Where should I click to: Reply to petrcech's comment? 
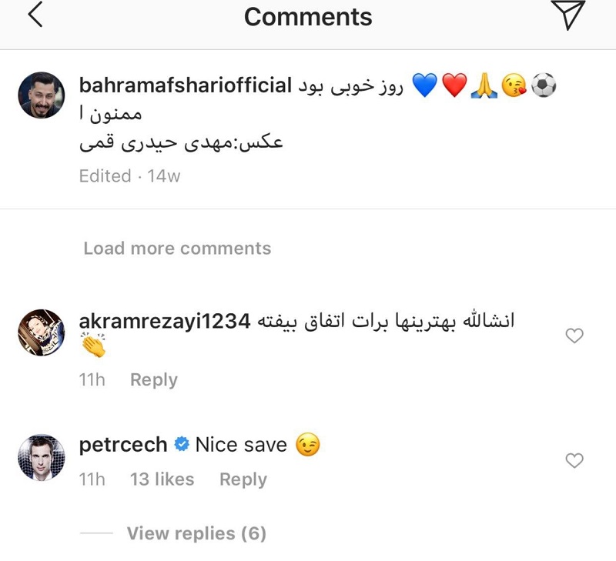[243, 479]
